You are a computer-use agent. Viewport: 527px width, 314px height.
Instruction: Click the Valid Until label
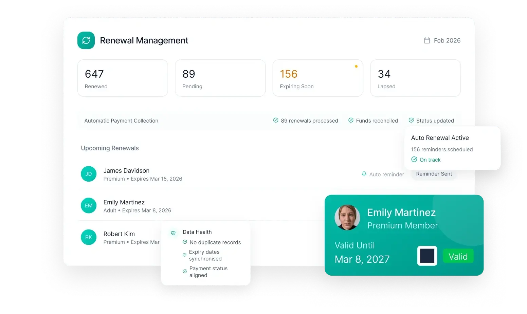[x=355, y=245]
